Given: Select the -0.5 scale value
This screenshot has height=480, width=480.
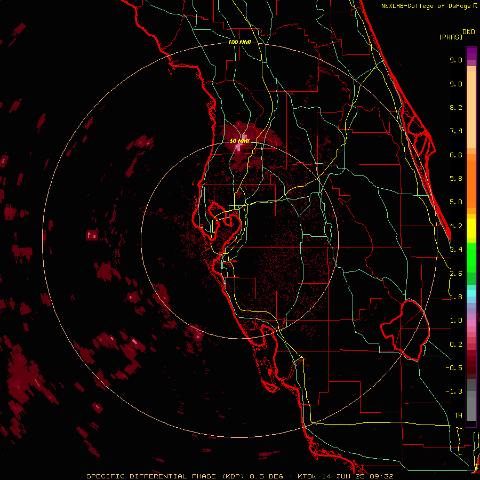Looking at the screenshot, I should [x=454, y=367].
